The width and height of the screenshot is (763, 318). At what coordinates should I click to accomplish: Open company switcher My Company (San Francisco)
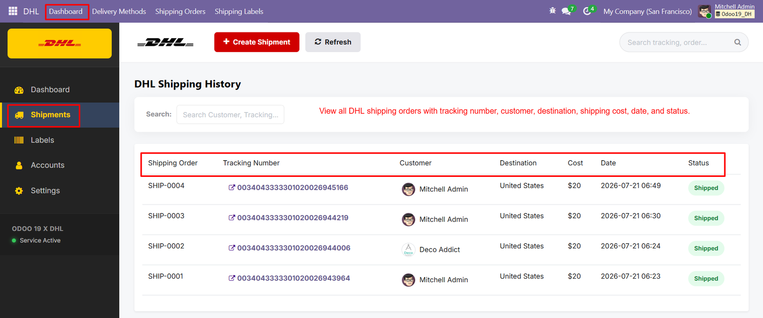[x=648, y=11]
